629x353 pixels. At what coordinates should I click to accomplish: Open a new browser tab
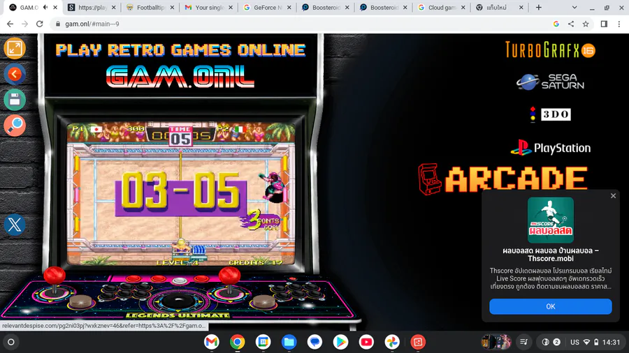(538, 8)
